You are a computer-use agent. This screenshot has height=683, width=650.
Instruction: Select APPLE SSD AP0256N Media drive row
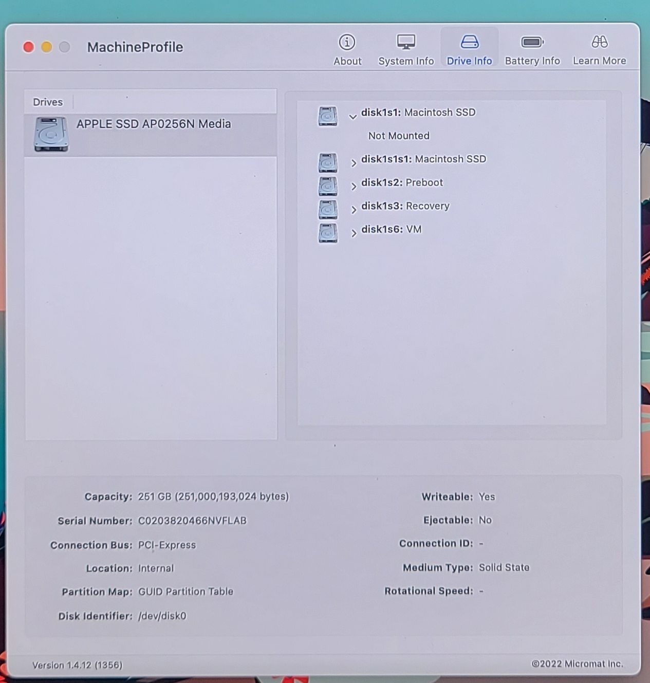pos(154,124)
